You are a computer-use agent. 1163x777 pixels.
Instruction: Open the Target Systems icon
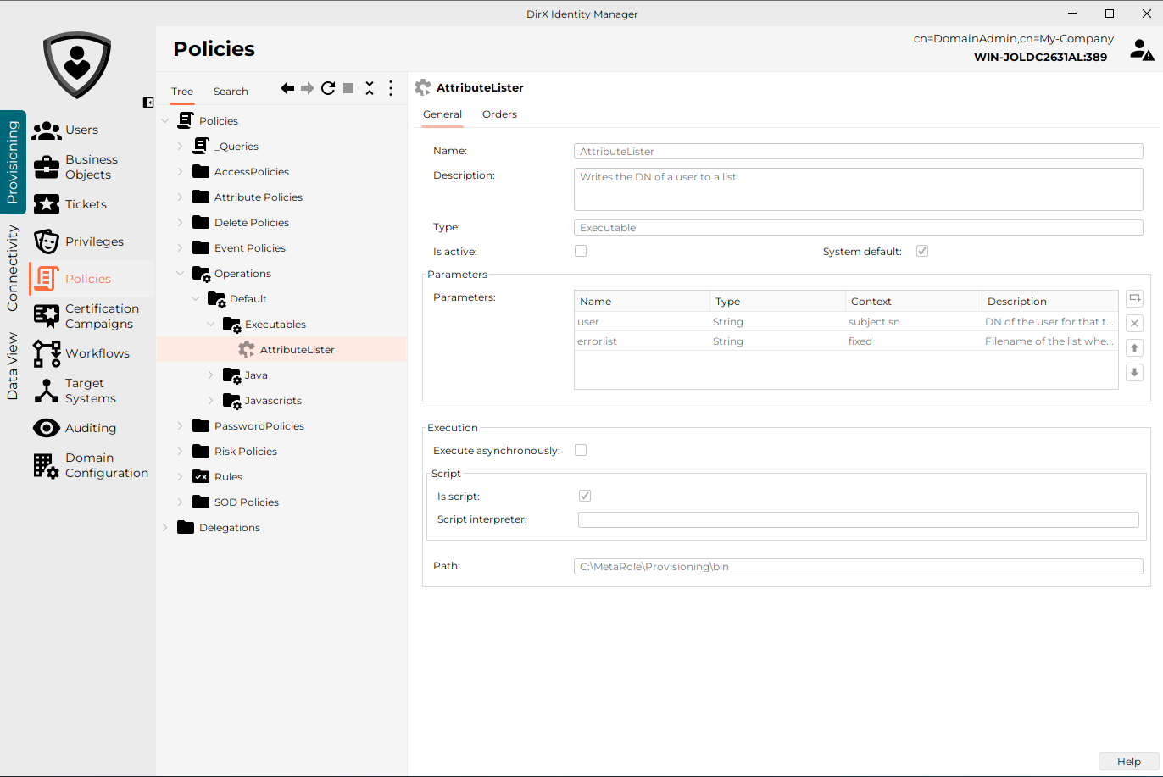47,391
